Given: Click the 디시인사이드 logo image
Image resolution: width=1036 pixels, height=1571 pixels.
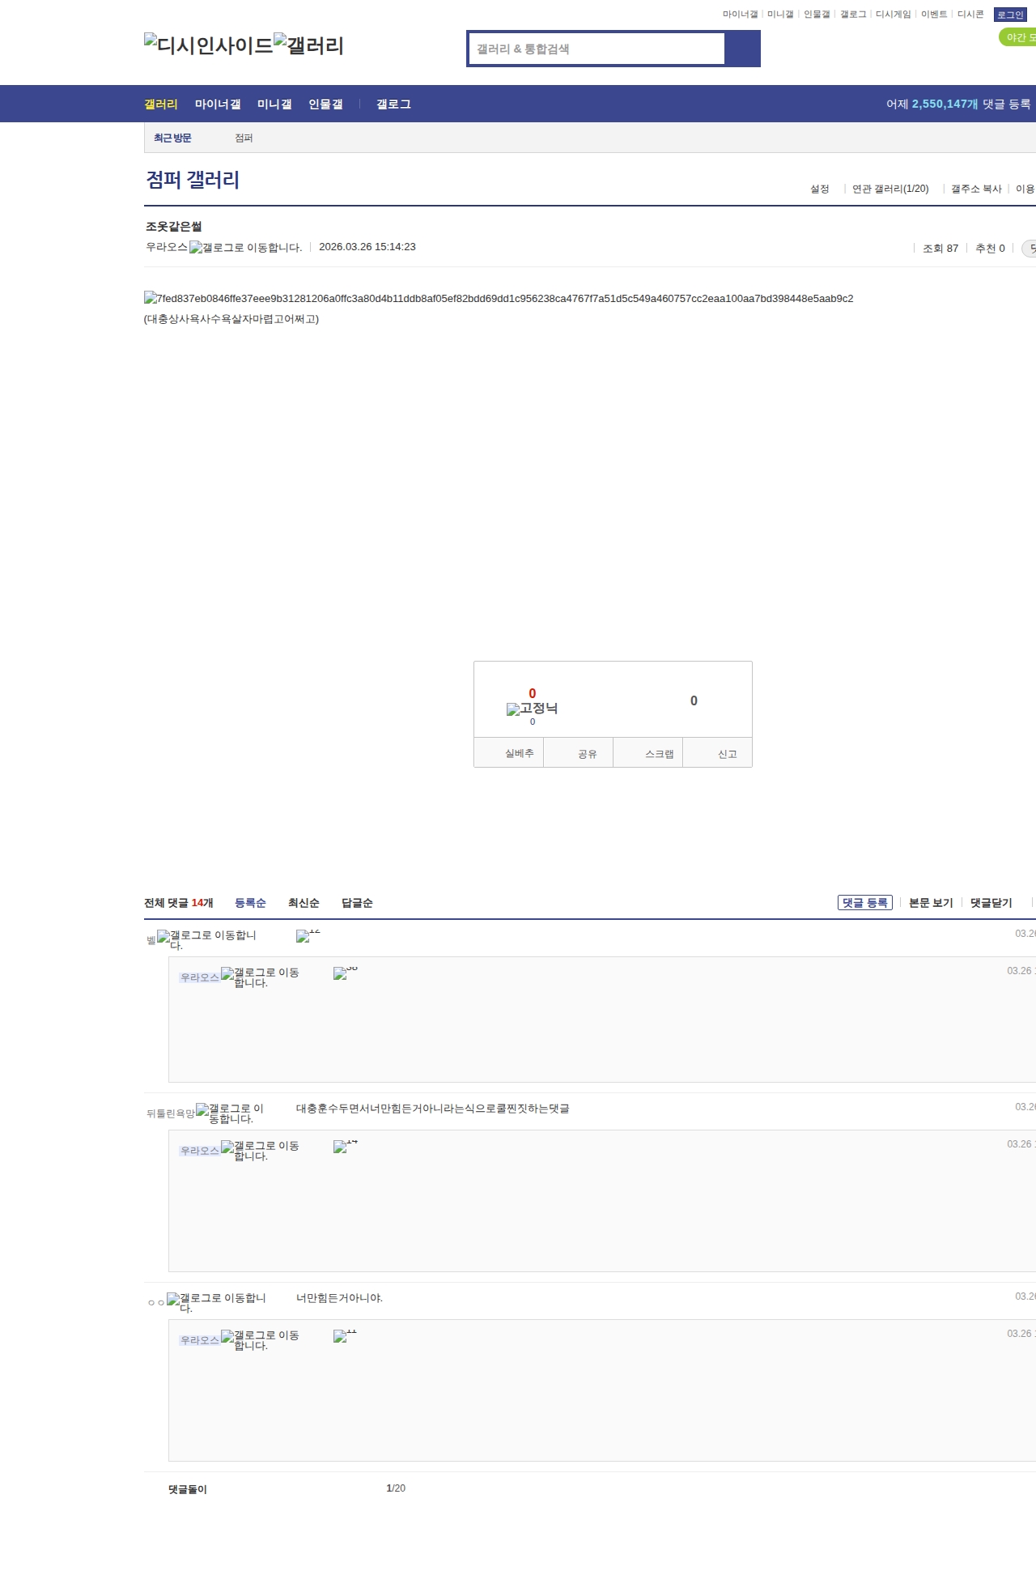Looking at the screenshot, I should [209, 45].
